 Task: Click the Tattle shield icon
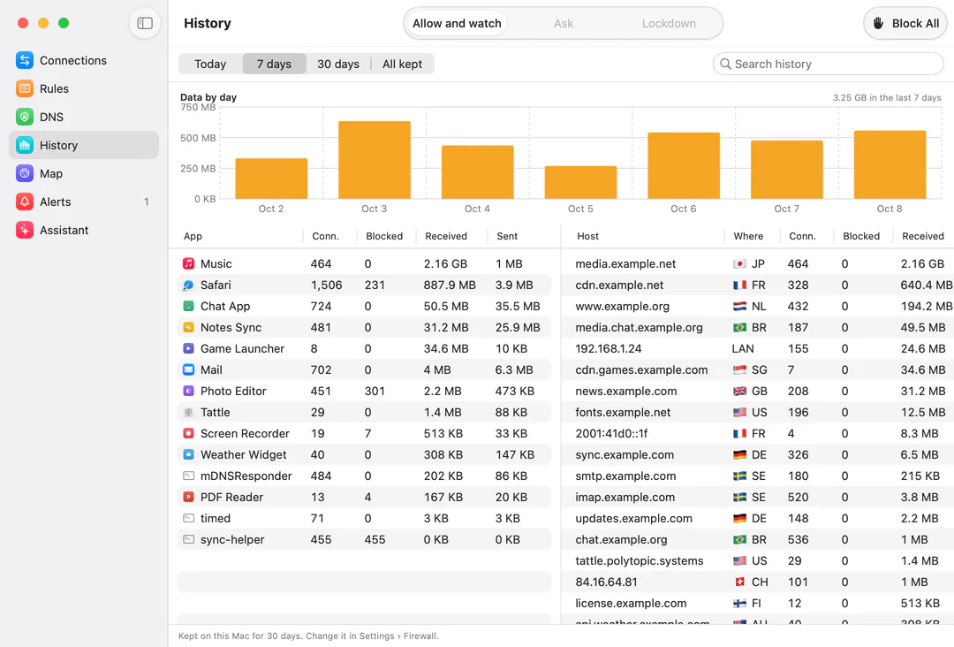pos(189,412)
